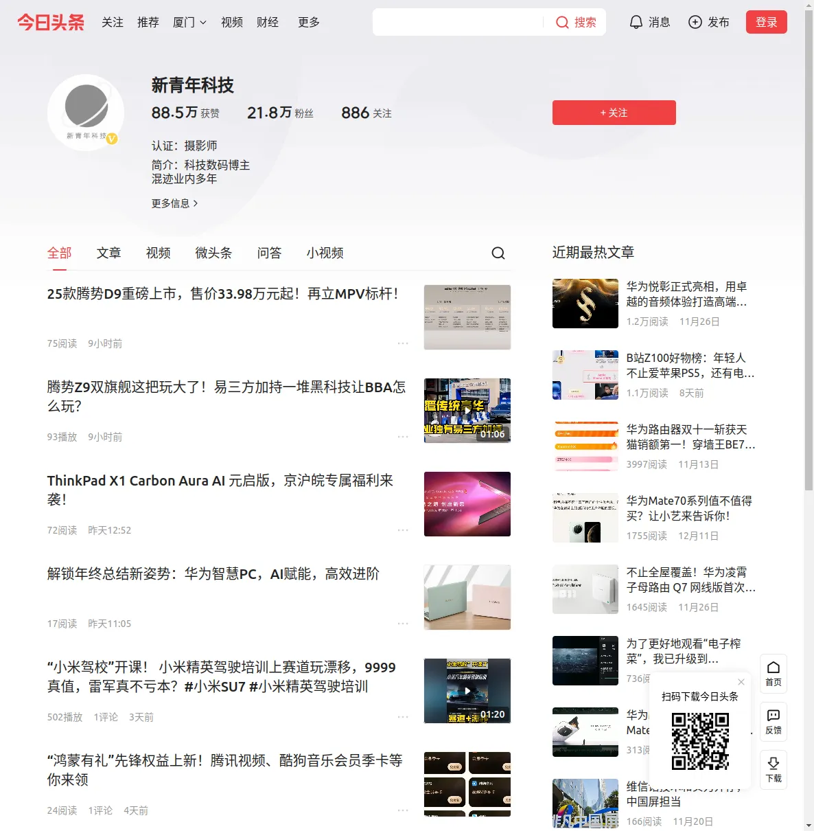Open the profile article search icon
This screenshot has width=814, height=831.
coord(498,253)
